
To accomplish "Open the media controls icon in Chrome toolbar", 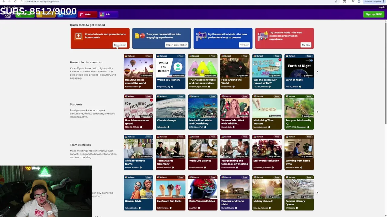I will click(x=353, y=2).
